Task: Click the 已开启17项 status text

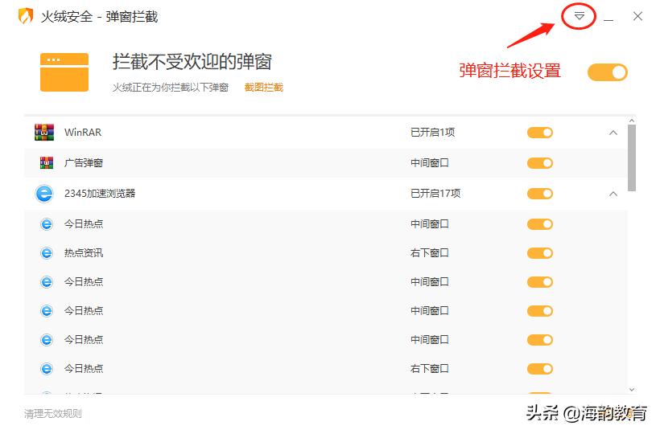Action: [435, 193]
